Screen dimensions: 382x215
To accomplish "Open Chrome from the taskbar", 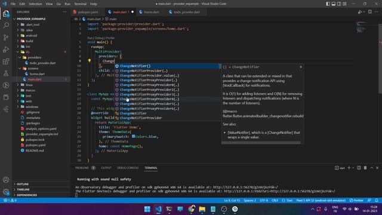I will (x=191, y=209).
